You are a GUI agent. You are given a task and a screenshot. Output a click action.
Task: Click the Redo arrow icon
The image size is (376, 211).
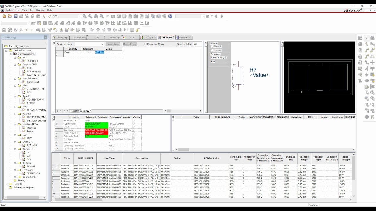click(x=50, y=16)
